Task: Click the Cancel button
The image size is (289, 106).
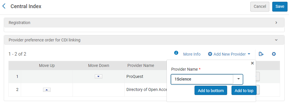Action: pos(260,7)
